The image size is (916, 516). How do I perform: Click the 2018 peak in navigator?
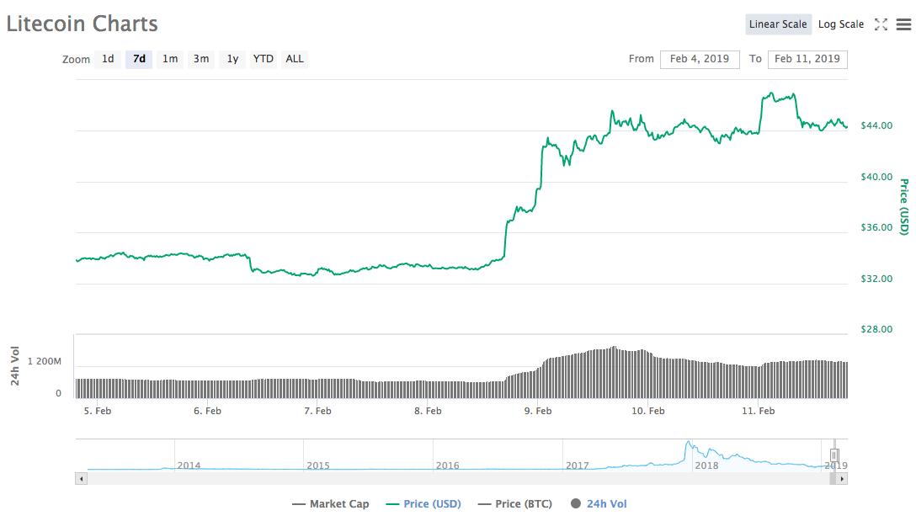(688, 443)
